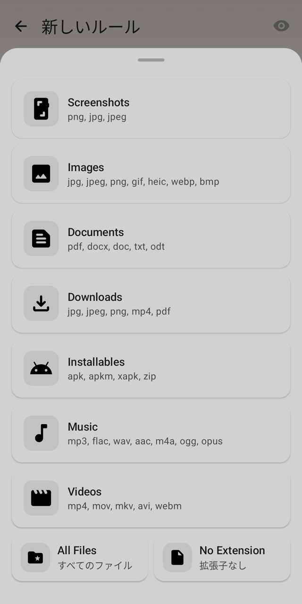
Task: Click the All Files starred folder icon
Action: pos(35,557)
